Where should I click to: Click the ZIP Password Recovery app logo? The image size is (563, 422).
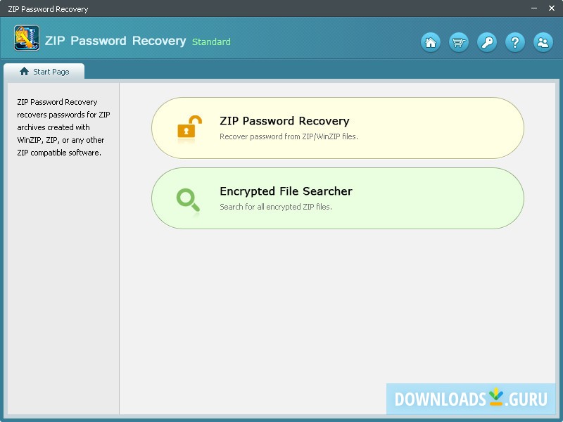(x=27, y=38)
